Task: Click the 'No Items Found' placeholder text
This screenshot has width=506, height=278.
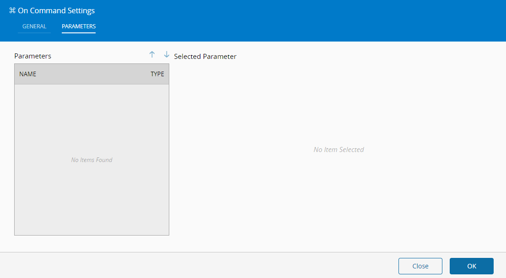Action: click(92, 160)
